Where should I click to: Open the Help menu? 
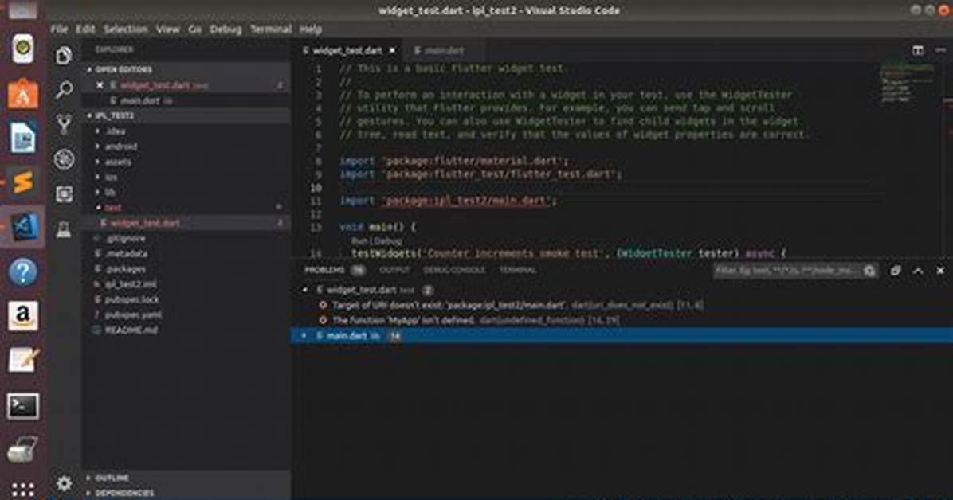(x=311, y=29)
